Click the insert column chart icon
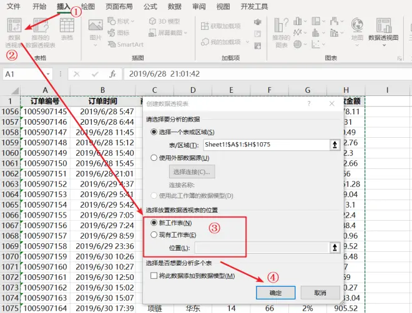Image resolution: width=412 pixels, height=313 pixels. (x=297, y=21)
